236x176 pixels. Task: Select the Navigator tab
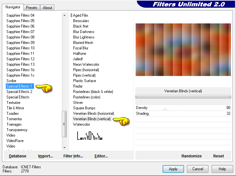pyautogui.click(x=13, y=7)
